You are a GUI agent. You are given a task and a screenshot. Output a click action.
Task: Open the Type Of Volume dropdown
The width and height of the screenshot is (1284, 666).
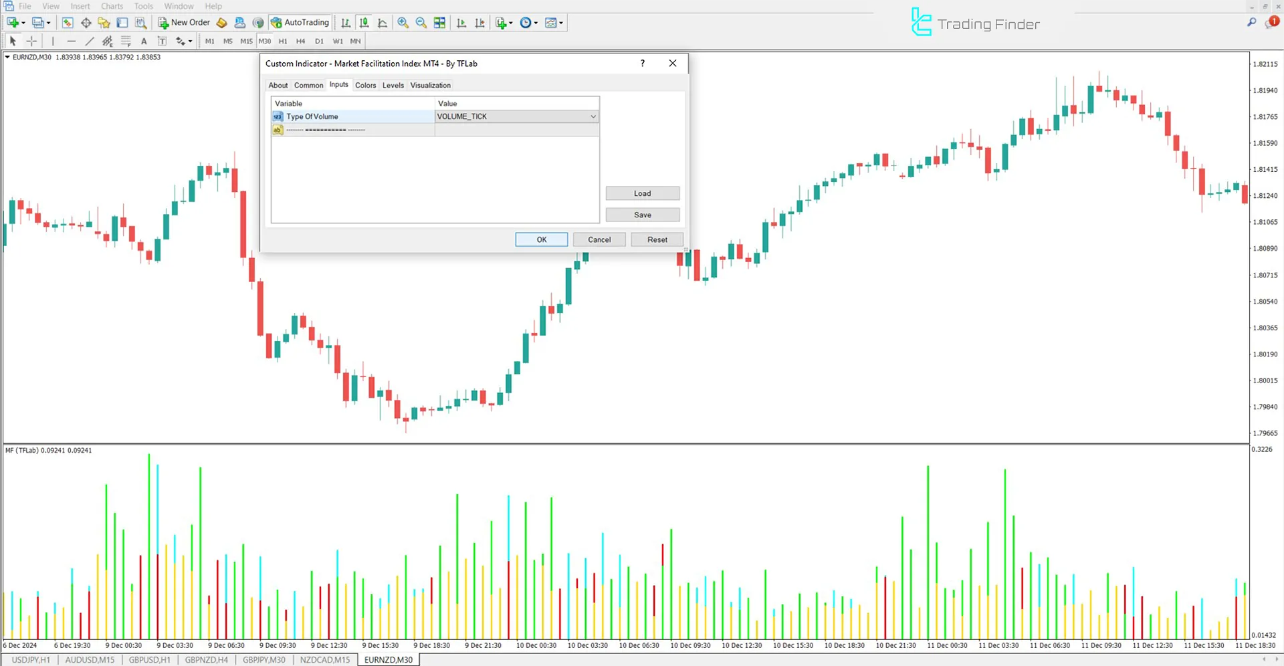point(593,116)
